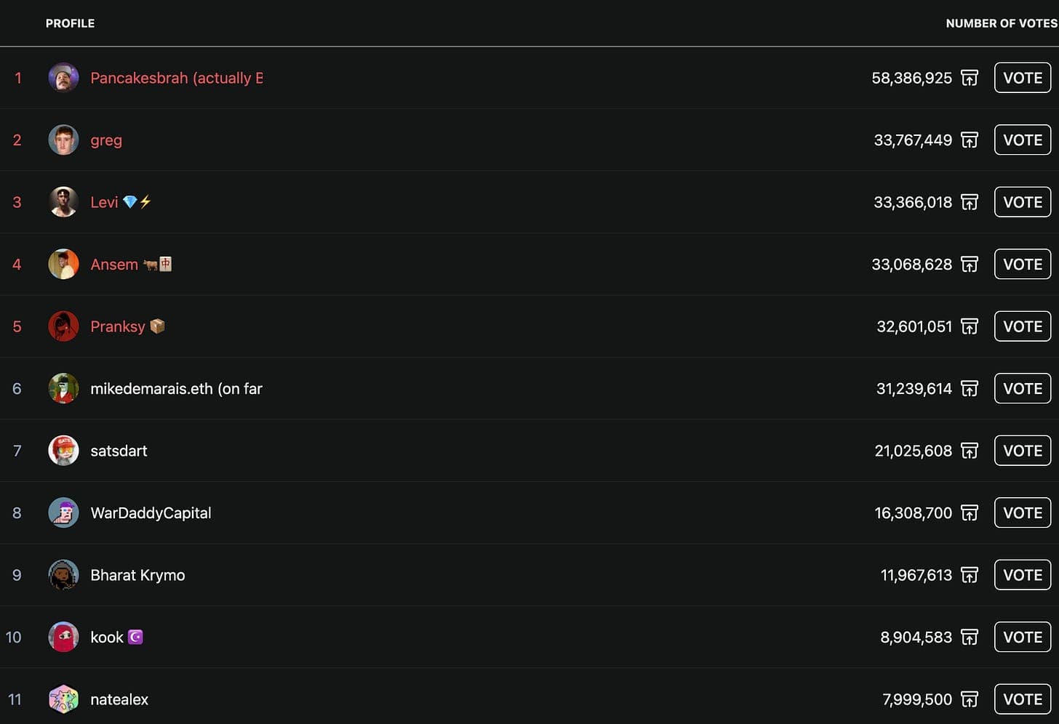The image size is (1059, 724).
Task: Click the ballot icon in satsdart's row
Action: (970, 451)
